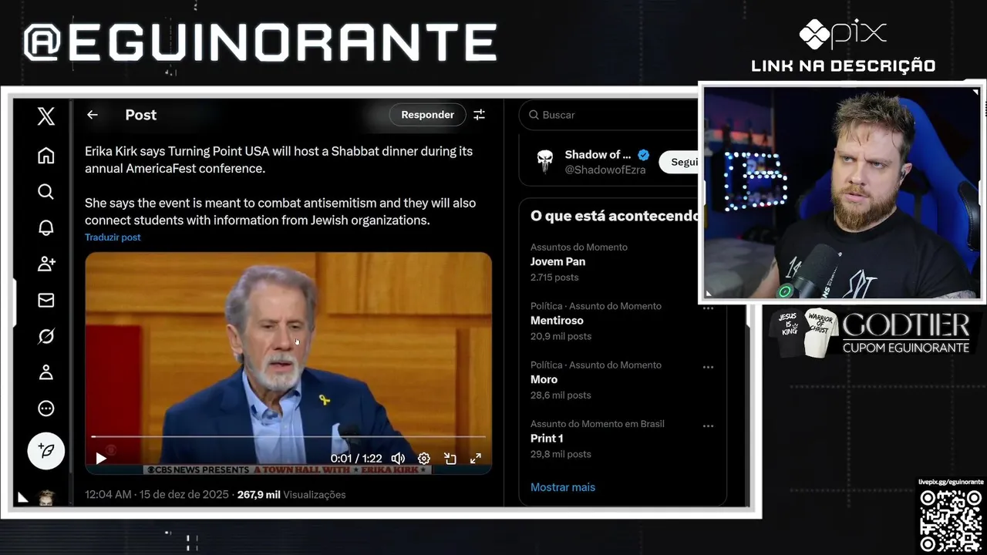Image resolution: width=987 pixels, height=555 pixels.
Task: Click the livepix QR code
Action: click(951, 520)
